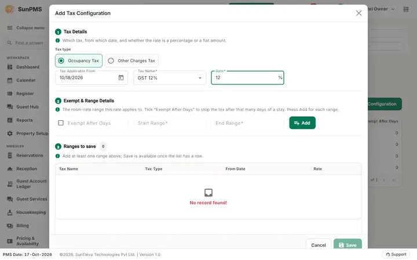Open the calendar picker for Tax Applicable From

[x=121, y=77]
